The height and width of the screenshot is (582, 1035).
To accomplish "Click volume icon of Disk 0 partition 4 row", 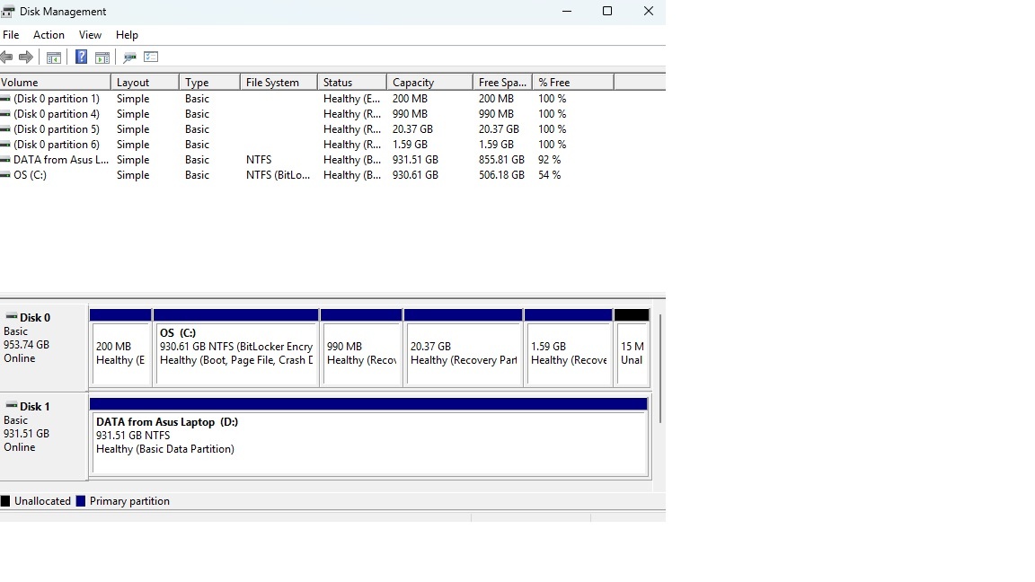I will coord(5,114).
